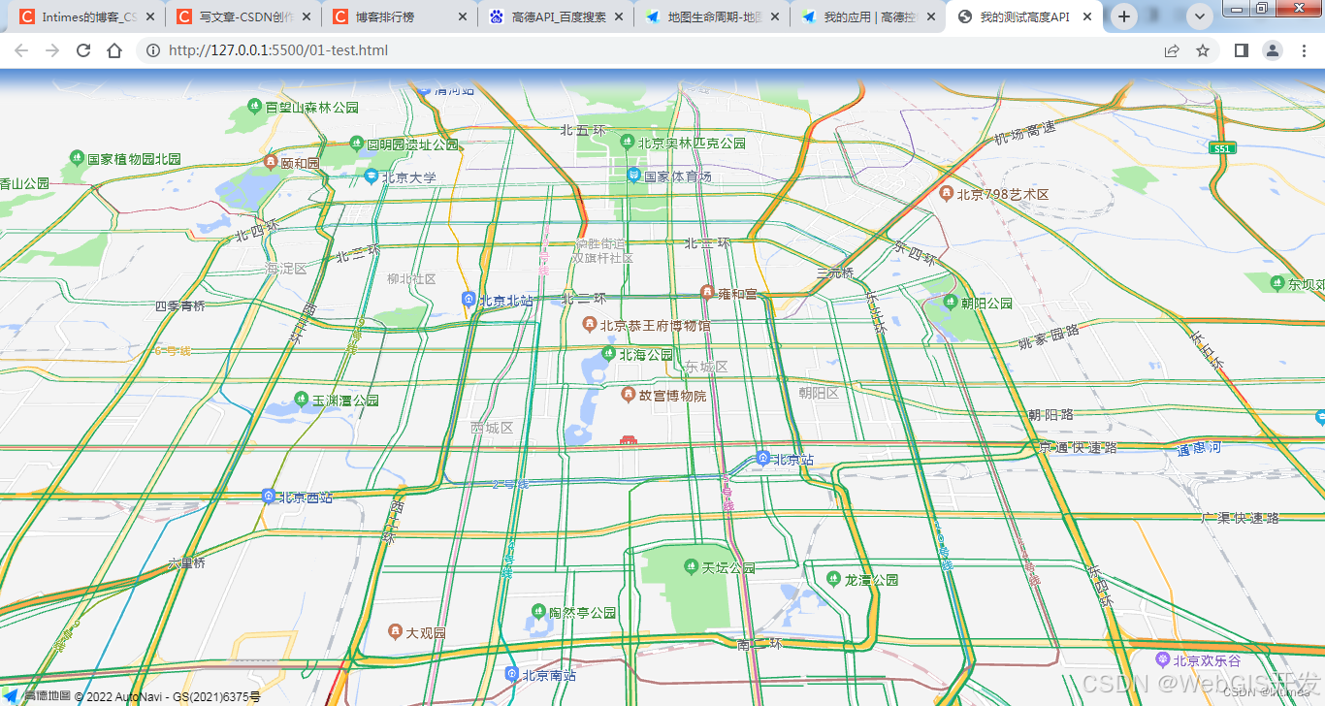Image resolution: width=1325 pixels, height=706 pixels.
Task: Expand the tab search dropdown arrow
Action: click(1200, 16)
